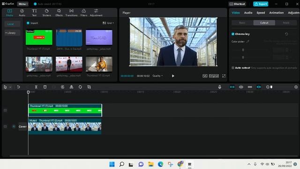Open the Transitions panel
This screenshot has height=169, width=300.
71,13
